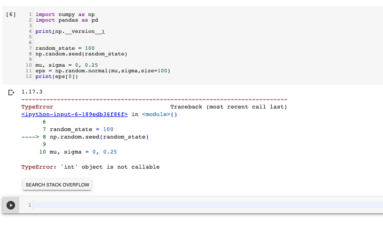The image size is (383, 240).
Task: Place cursor on 'import numpy as np' line
Action: click(65, 15)
